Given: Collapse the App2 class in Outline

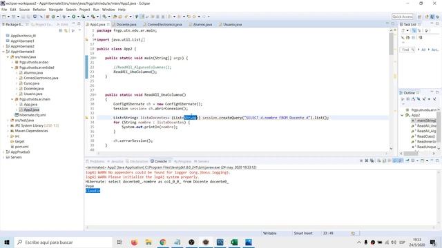Looking at the screenshot, I should pos(402,115).
